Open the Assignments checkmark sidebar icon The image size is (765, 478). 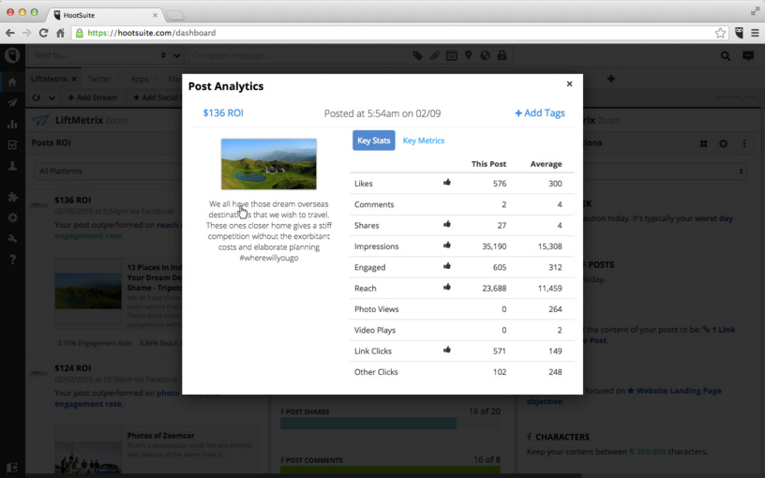click(x=12, y=145)
